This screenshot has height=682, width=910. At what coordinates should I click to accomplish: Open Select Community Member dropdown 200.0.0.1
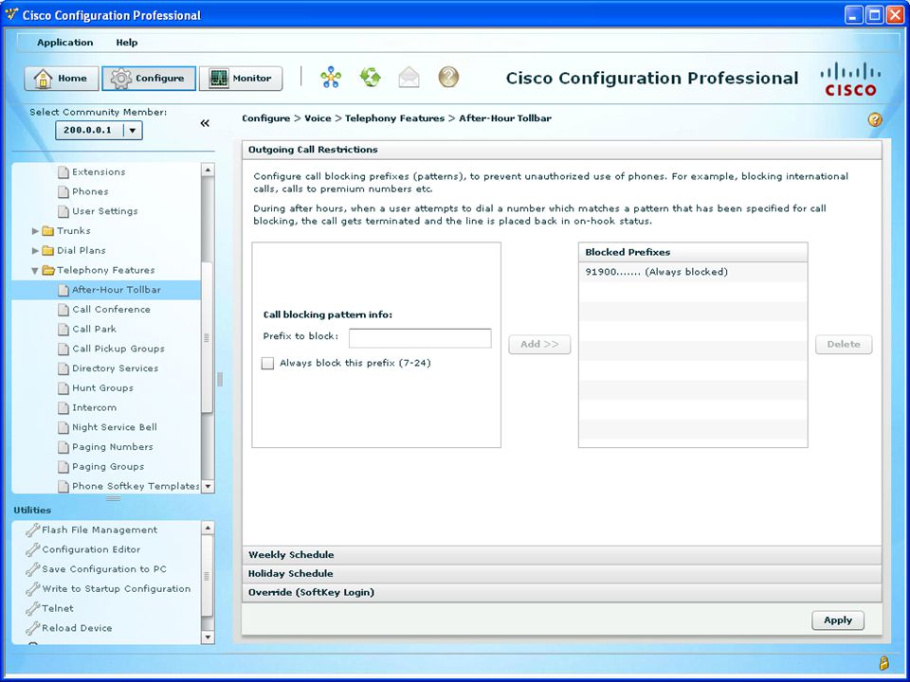tap(99, 130)
